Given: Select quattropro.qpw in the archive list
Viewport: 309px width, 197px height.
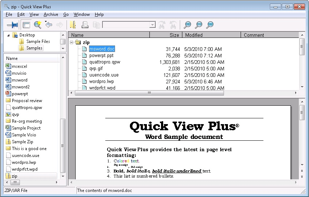Looking at the screenshot, I should tap(105, 62).
